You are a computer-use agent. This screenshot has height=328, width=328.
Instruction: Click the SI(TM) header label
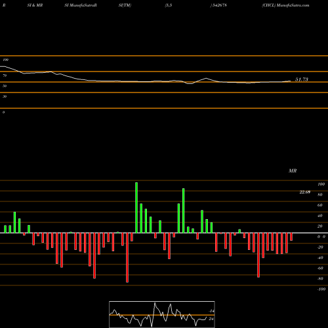(125, 5)
